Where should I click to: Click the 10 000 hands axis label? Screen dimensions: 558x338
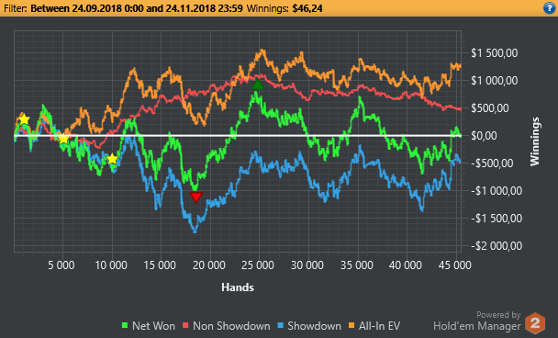(x=111, y=265)
